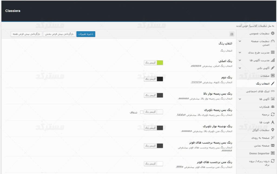Open the همکاران menu item
This screenshot has height=174, width=277.
(x=256, y=107)
